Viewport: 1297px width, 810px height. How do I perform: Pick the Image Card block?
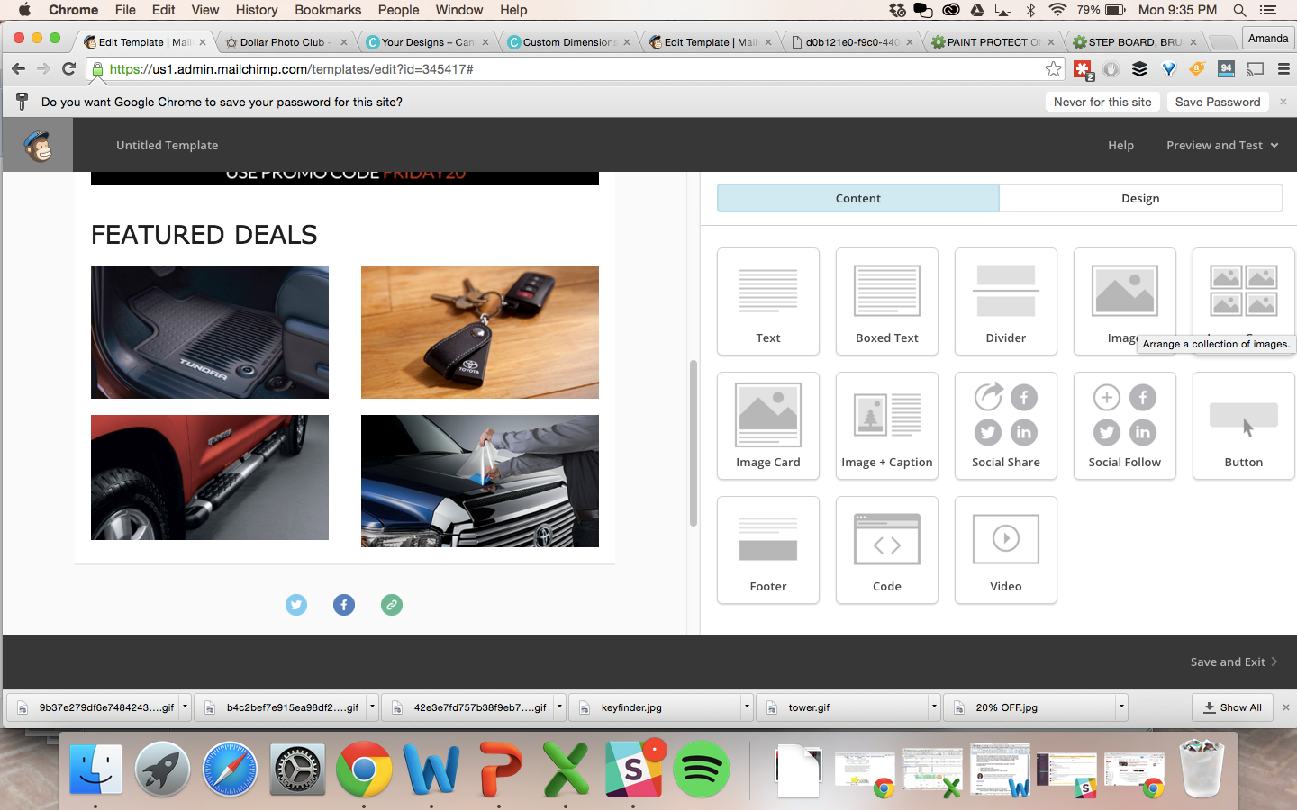click(x=767, y=426)
